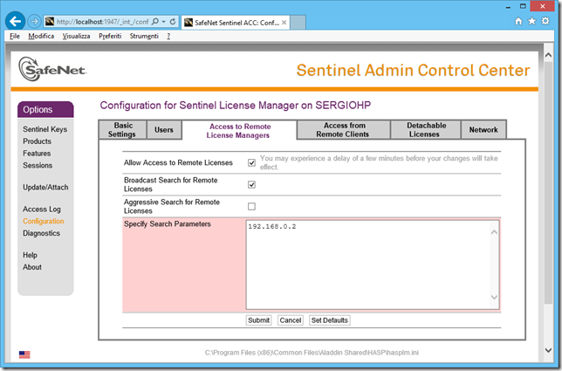Open Products in Options sidebar
The image size is (562, 371).
click(37, 141)
